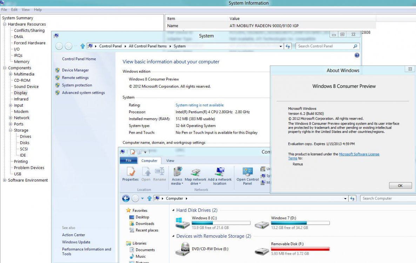Expand Network tree node
416x263 pixels.
(11, 118)
